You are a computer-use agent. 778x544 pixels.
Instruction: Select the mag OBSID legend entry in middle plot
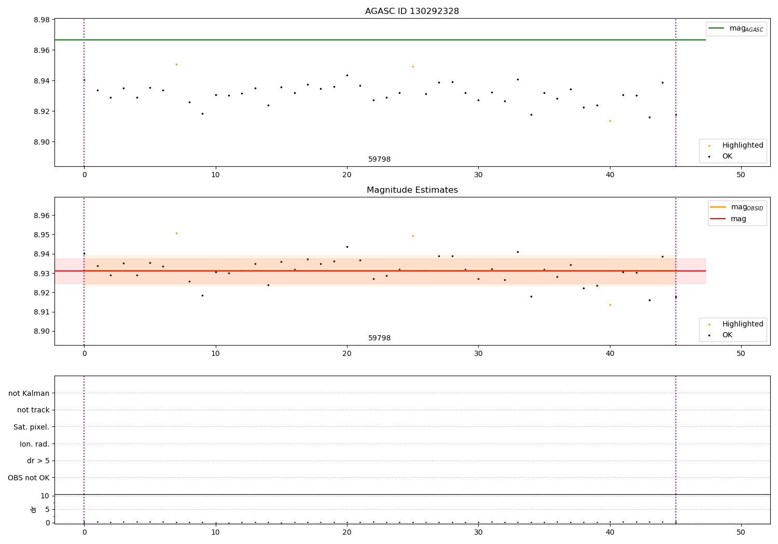click(x=737, y=207)
